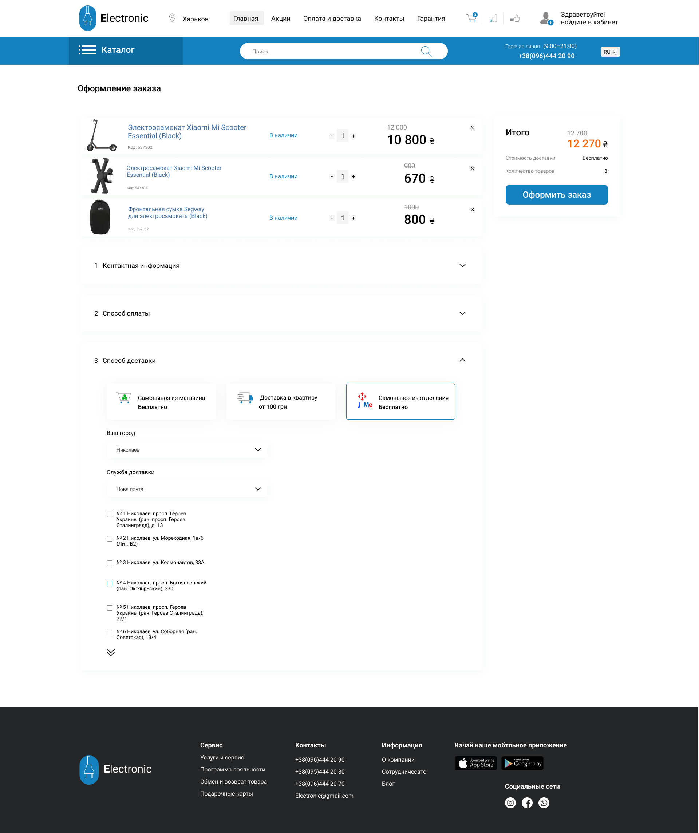
Task: Open Фронтальная сумка Segway product link
Action: pyautogui.click(x=167, y=213)
